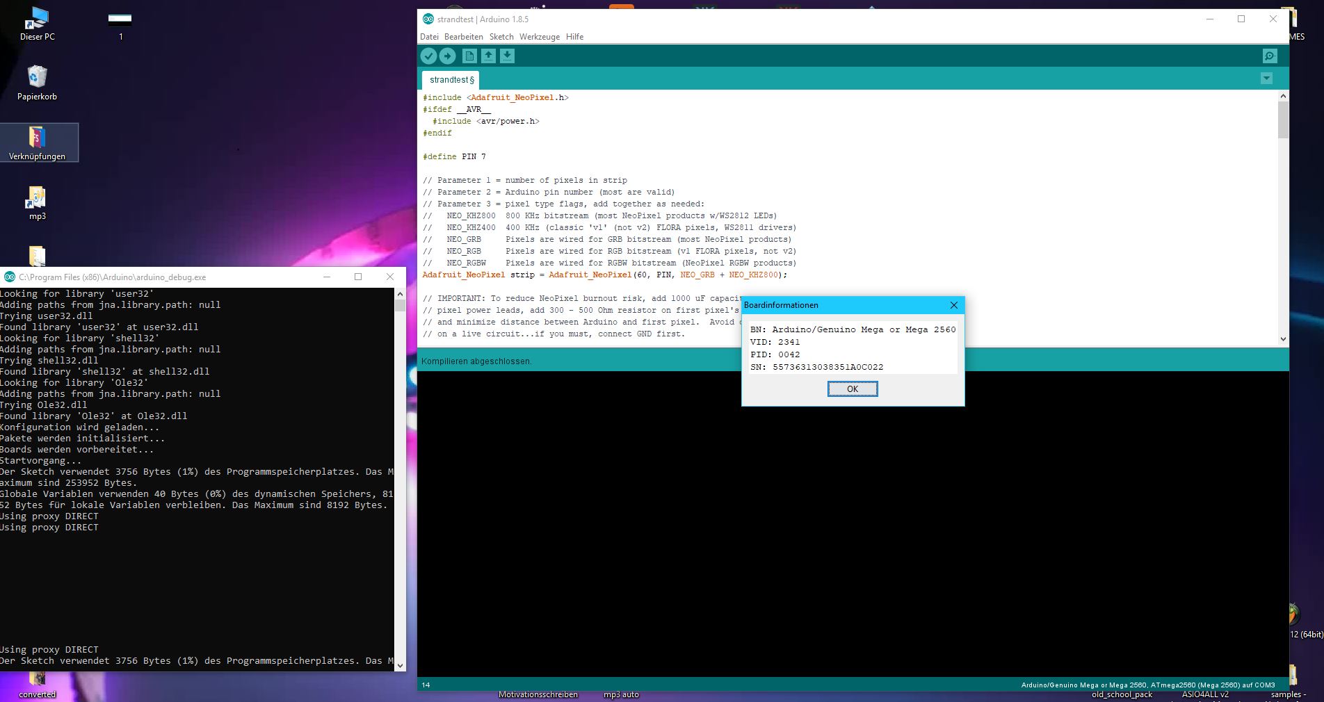Minimize the arduino_debug.exe console window

tap(327, 277)
